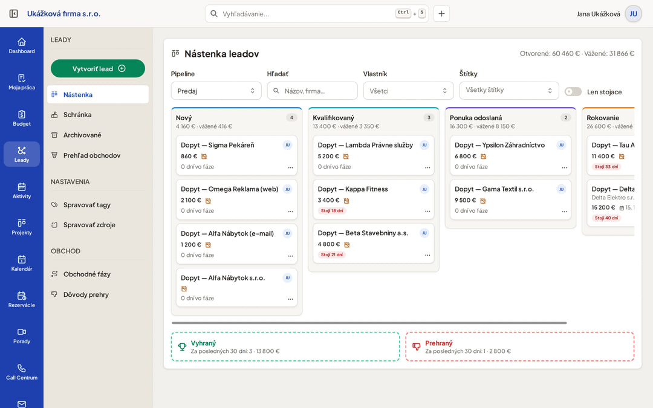The height and width of the screenshot is (408, 653).
Task: Open the Kalendár module
Action: tap(22, 263)
